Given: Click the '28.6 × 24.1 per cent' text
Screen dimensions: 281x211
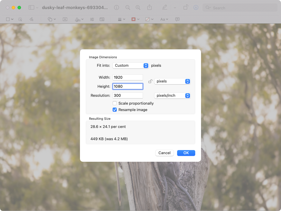Looking at the screenshot, I should pyautogui.click(x=108, y=127).
